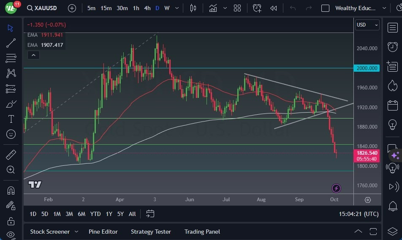This screenshot has width=402, height=240.
Task: Pick the text annotation tool
Action: [11, 119]
